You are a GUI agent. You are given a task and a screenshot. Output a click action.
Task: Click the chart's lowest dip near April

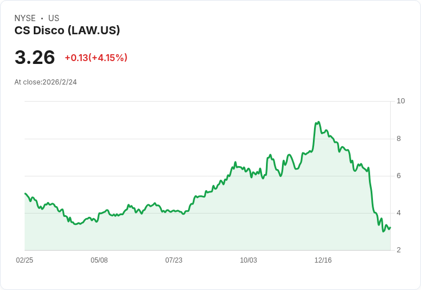76,224
